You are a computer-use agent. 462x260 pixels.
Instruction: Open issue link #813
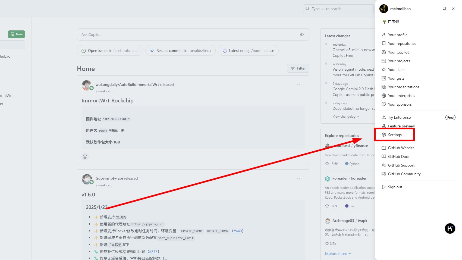click(x=153, y=252)
